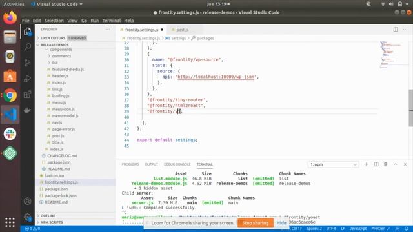Open the Search view in activity bar
413x232 pixels.
[27, 47]
